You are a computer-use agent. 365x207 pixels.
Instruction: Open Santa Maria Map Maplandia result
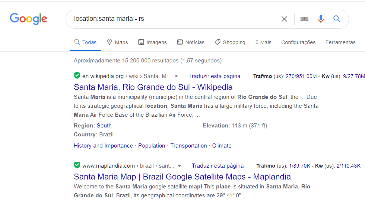(x=182, y=177)
